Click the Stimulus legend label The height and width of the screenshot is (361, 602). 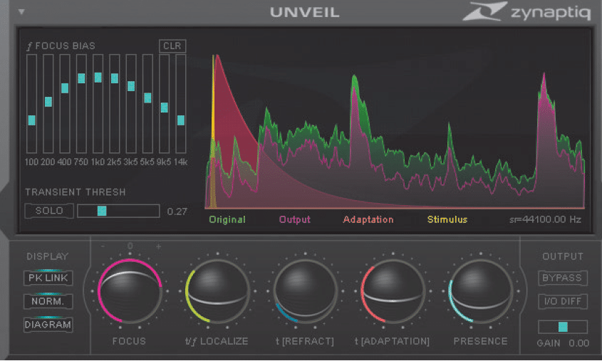(447, 219)
